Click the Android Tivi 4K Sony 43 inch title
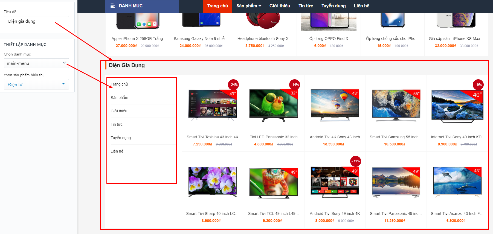Screen dimensions: 493x234 click(335, 137)
